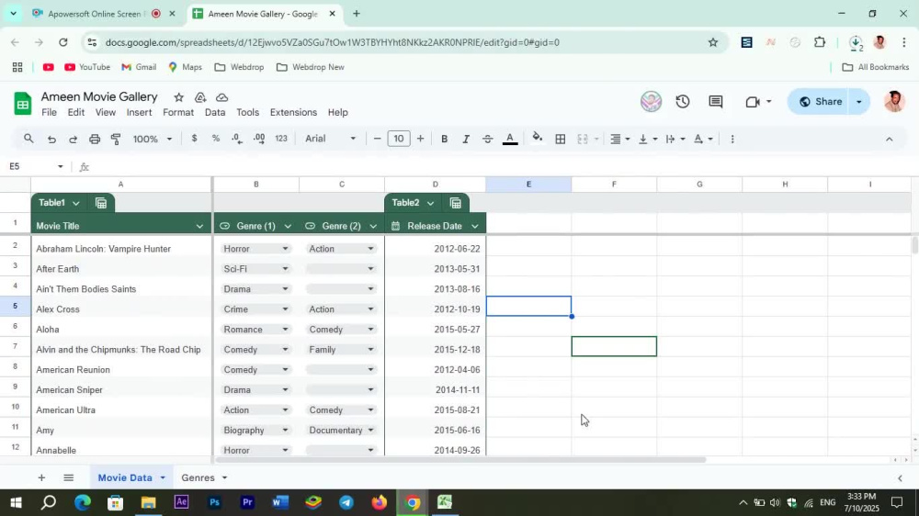Open Release Date column header dropdown
919x516 pixels.
475,226
